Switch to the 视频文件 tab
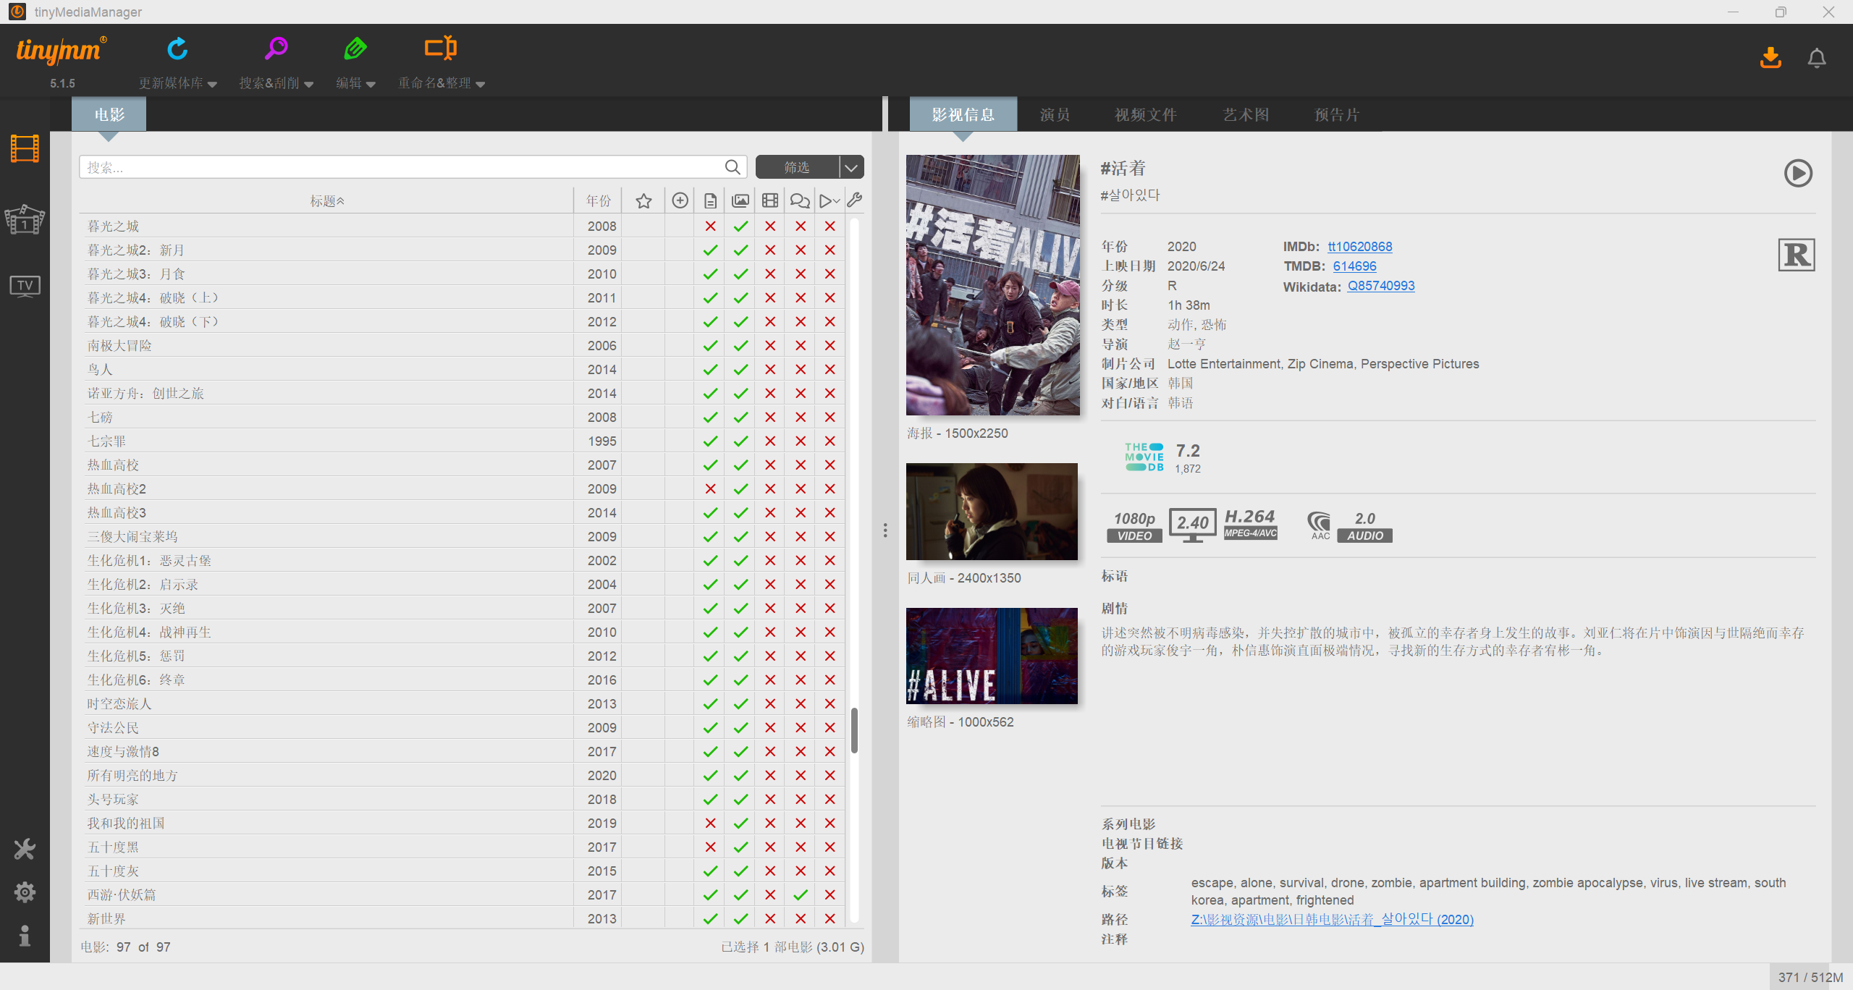 (x=1146, y=114)
